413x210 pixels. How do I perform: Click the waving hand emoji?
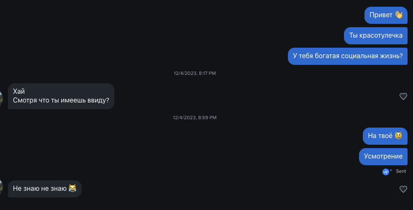tap(398, 15)
